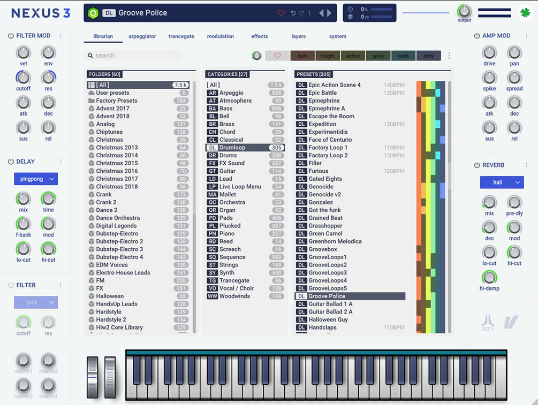The width and height of the screenshot is (538, 405).
Task: Open the lp24 filter type dropdown
Action: pyautogui.click(x=36, y=302)
